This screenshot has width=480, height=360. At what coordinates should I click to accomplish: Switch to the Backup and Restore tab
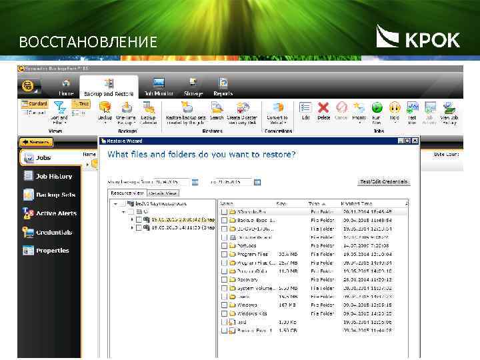click(x=109, y=87)
